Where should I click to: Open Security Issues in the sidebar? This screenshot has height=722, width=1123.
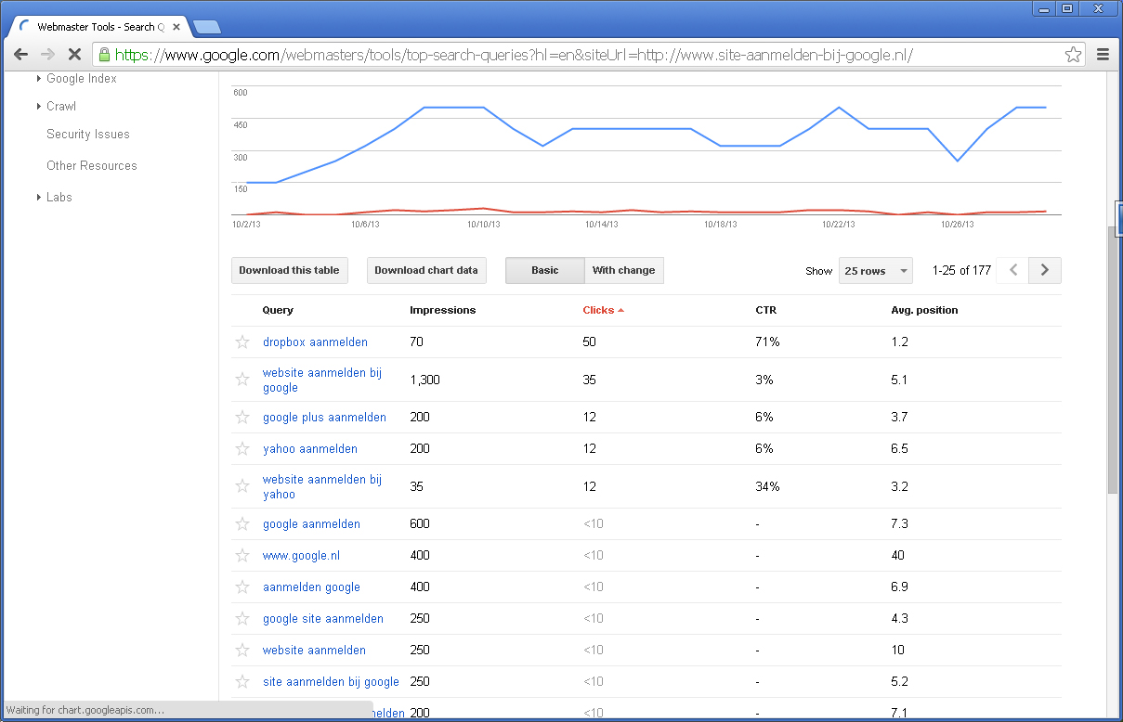pos(88,135)
